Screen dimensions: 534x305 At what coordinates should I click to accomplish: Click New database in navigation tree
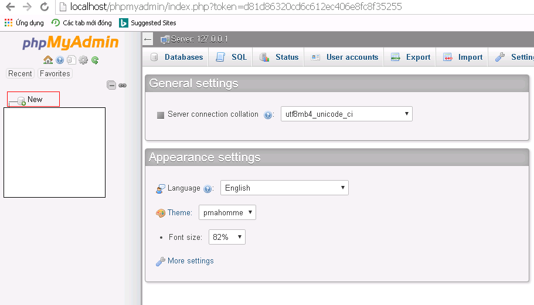[35, 100]
